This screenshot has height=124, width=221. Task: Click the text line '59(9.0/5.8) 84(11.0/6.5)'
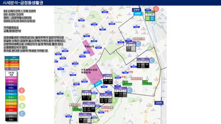19,21
